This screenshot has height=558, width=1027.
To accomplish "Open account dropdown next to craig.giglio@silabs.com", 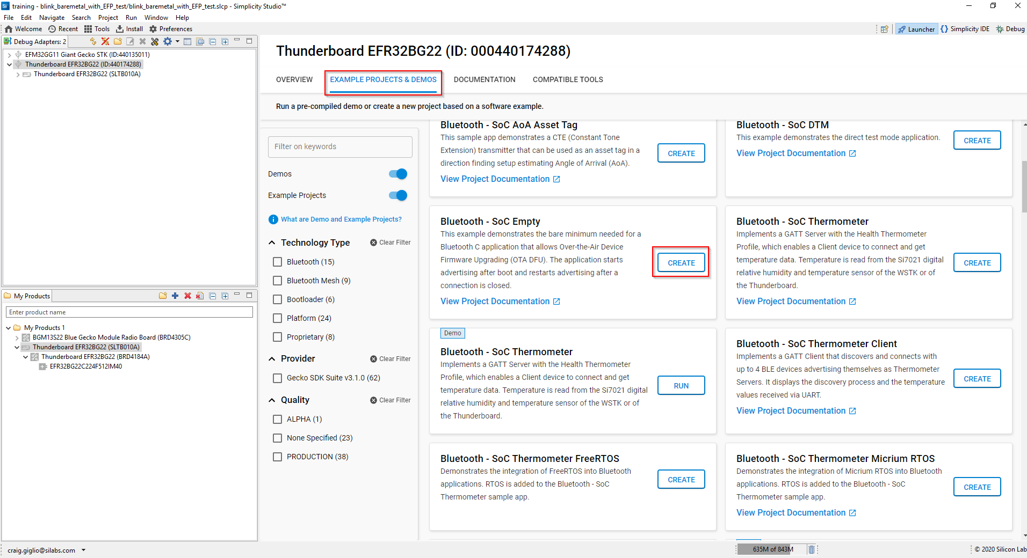I will click(x=83, y=550).
